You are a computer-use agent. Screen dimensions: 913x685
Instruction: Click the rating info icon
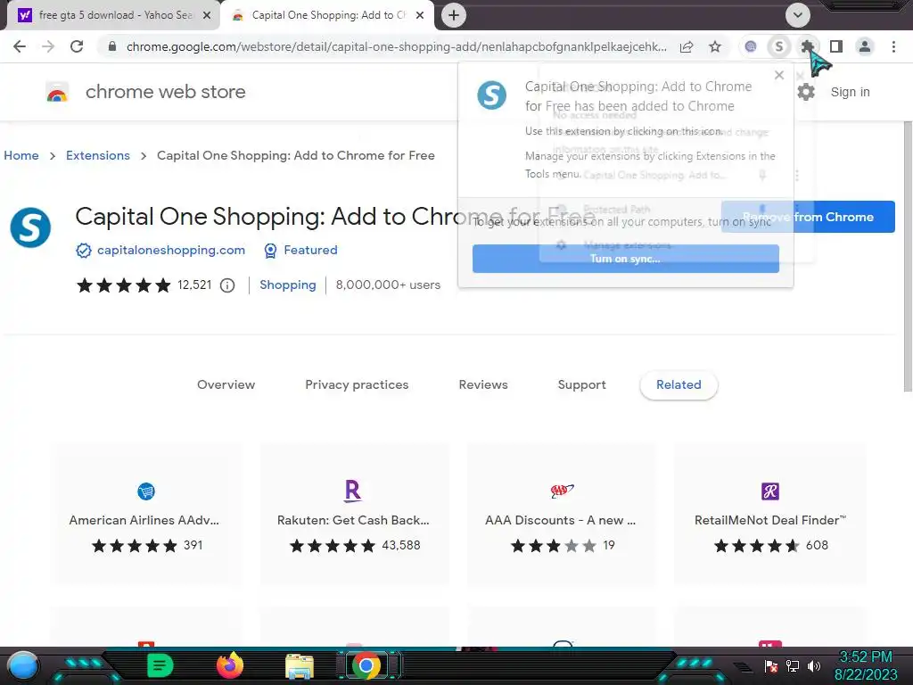pyautogui.click(x=227, y=285)
